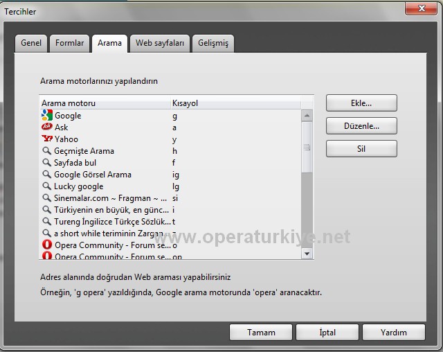Open the Genel tab
The width and height of the screenshot is (443, 352).
click(31, 43)
